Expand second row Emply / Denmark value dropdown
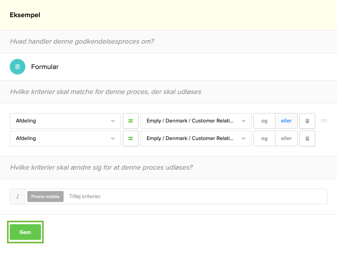Image resolution: width=337 pixels, height=264 pixels. point(196,138)
